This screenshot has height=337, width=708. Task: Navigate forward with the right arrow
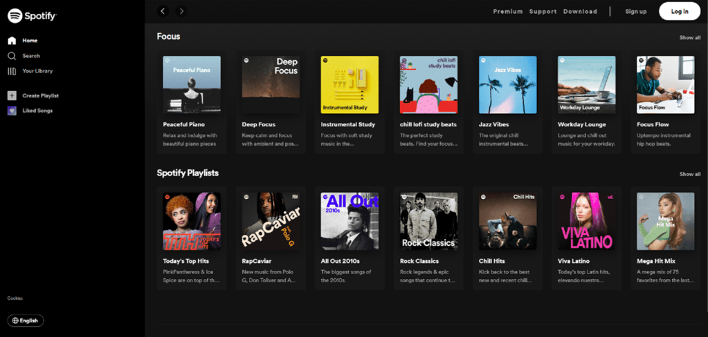pos(181,11)
